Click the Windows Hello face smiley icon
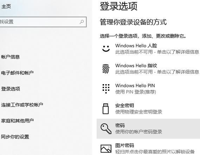200x155 pixels. (106, 49)
